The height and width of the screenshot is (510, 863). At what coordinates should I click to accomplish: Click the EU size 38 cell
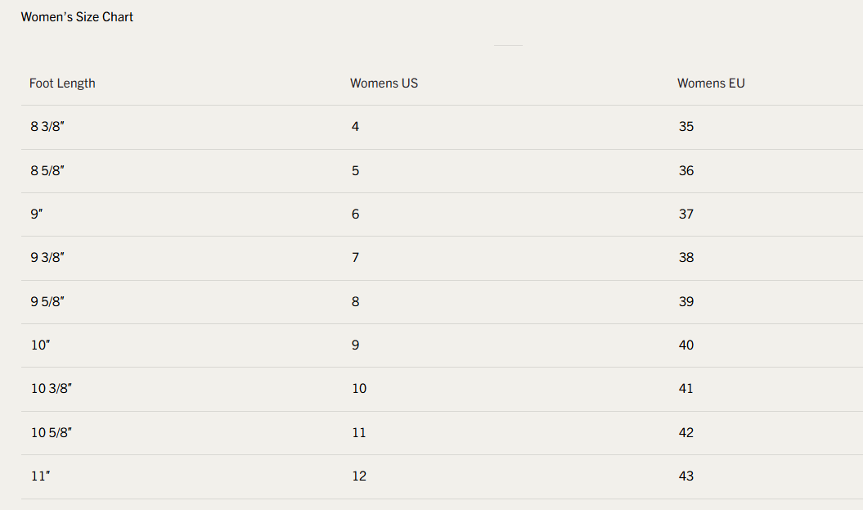coord(686,258)
